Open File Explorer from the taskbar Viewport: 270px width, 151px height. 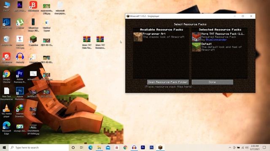coord(99,147)
